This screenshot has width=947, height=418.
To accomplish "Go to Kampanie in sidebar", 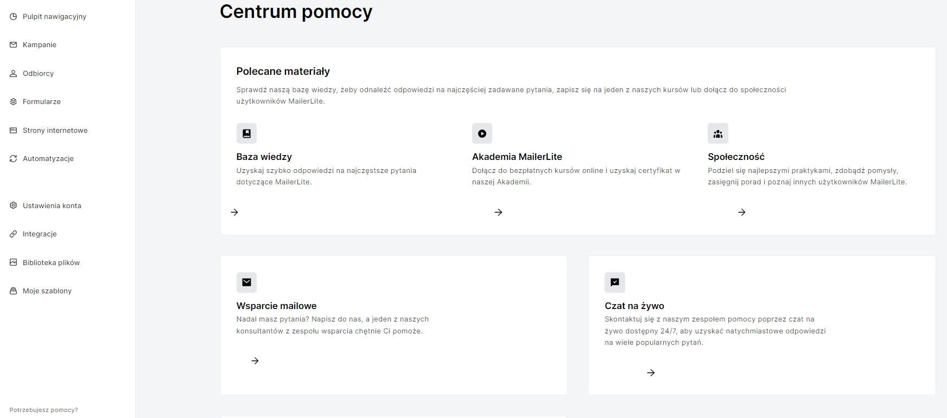I will [x=39, y=45].
